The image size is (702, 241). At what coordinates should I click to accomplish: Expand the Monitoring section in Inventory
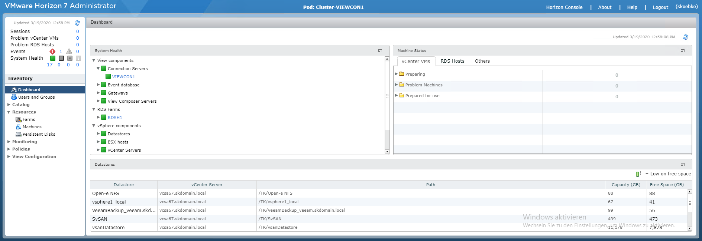9,142
